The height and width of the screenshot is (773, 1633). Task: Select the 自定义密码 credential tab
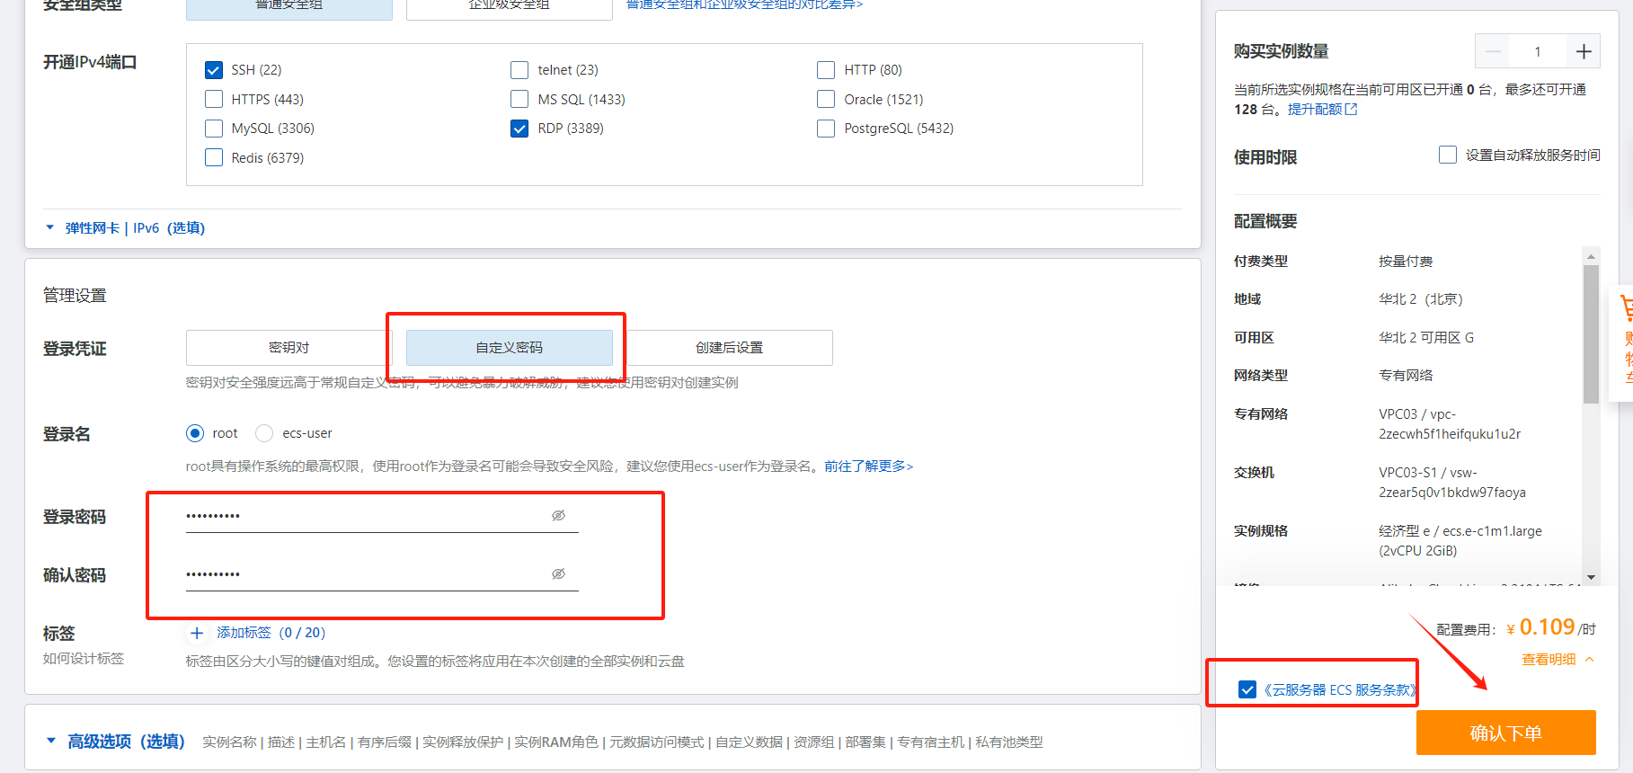(510, 348)
